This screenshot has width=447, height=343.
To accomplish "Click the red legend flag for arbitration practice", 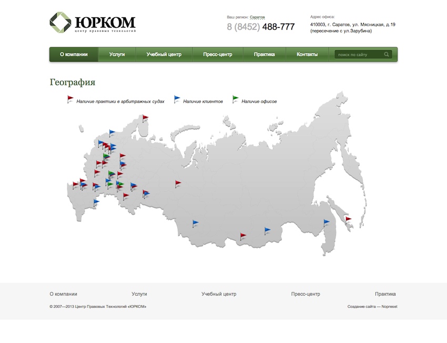I will pyautogui.click(x=69, y=98).
